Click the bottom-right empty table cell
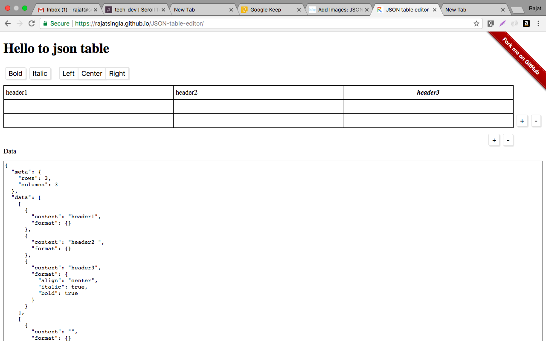 pyautogui.click(x=428, y=121)
